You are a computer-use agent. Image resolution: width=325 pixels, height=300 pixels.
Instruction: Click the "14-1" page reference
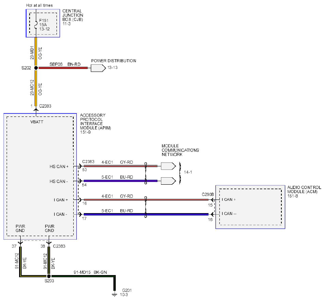[x=188, y=172]
